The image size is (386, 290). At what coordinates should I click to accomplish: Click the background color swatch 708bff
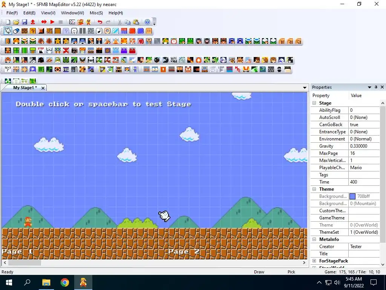click(352, 196)
